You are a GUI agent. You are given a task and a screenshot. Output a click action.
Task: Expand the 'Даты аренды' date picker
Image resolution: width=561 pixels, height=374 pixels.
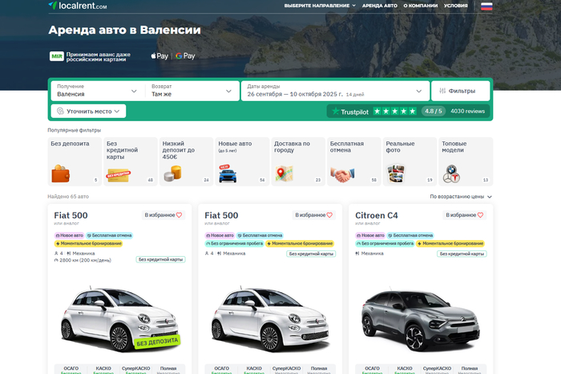point(334,91)
